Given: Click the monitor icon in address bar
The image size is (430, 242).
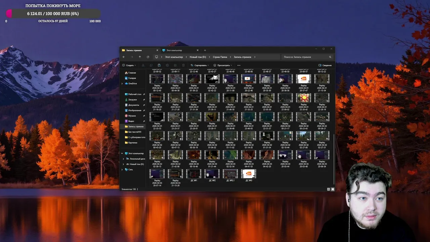Looking at the screenshot, I should click(x=157, y=57).
